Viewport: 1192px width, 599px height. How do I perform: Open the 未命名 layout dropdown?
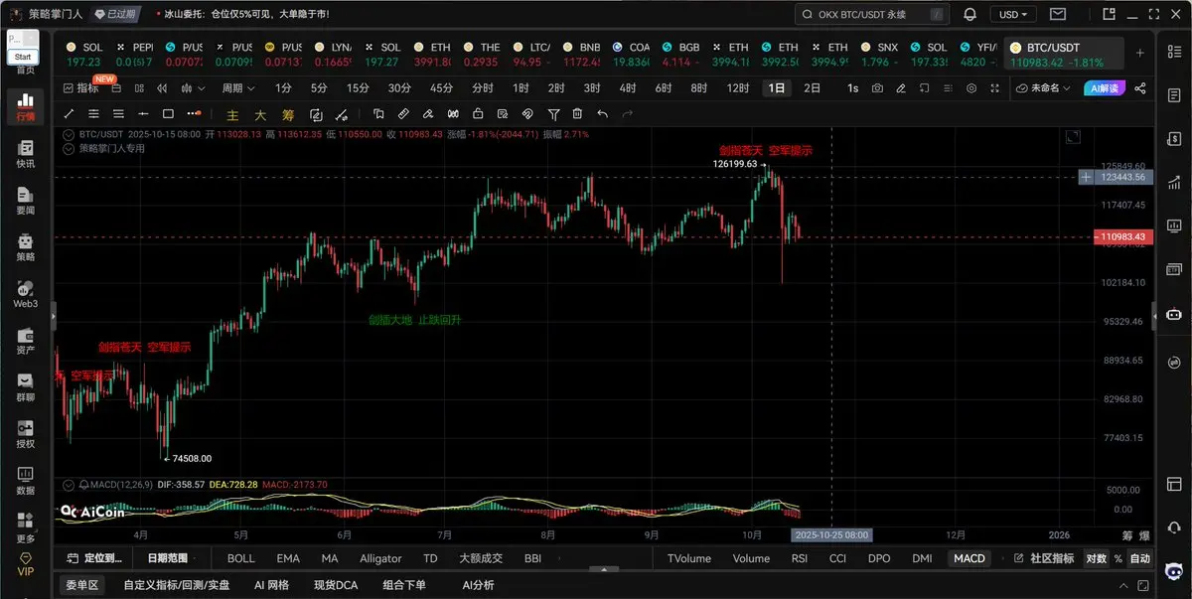pos(1043,88)
